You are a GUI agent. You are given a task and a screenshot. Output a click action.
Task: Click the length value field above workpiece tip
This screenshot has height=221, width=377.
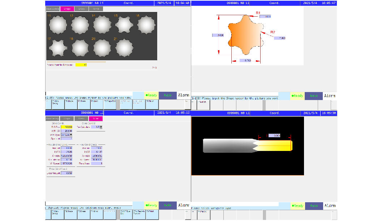[x=274, y=135]
